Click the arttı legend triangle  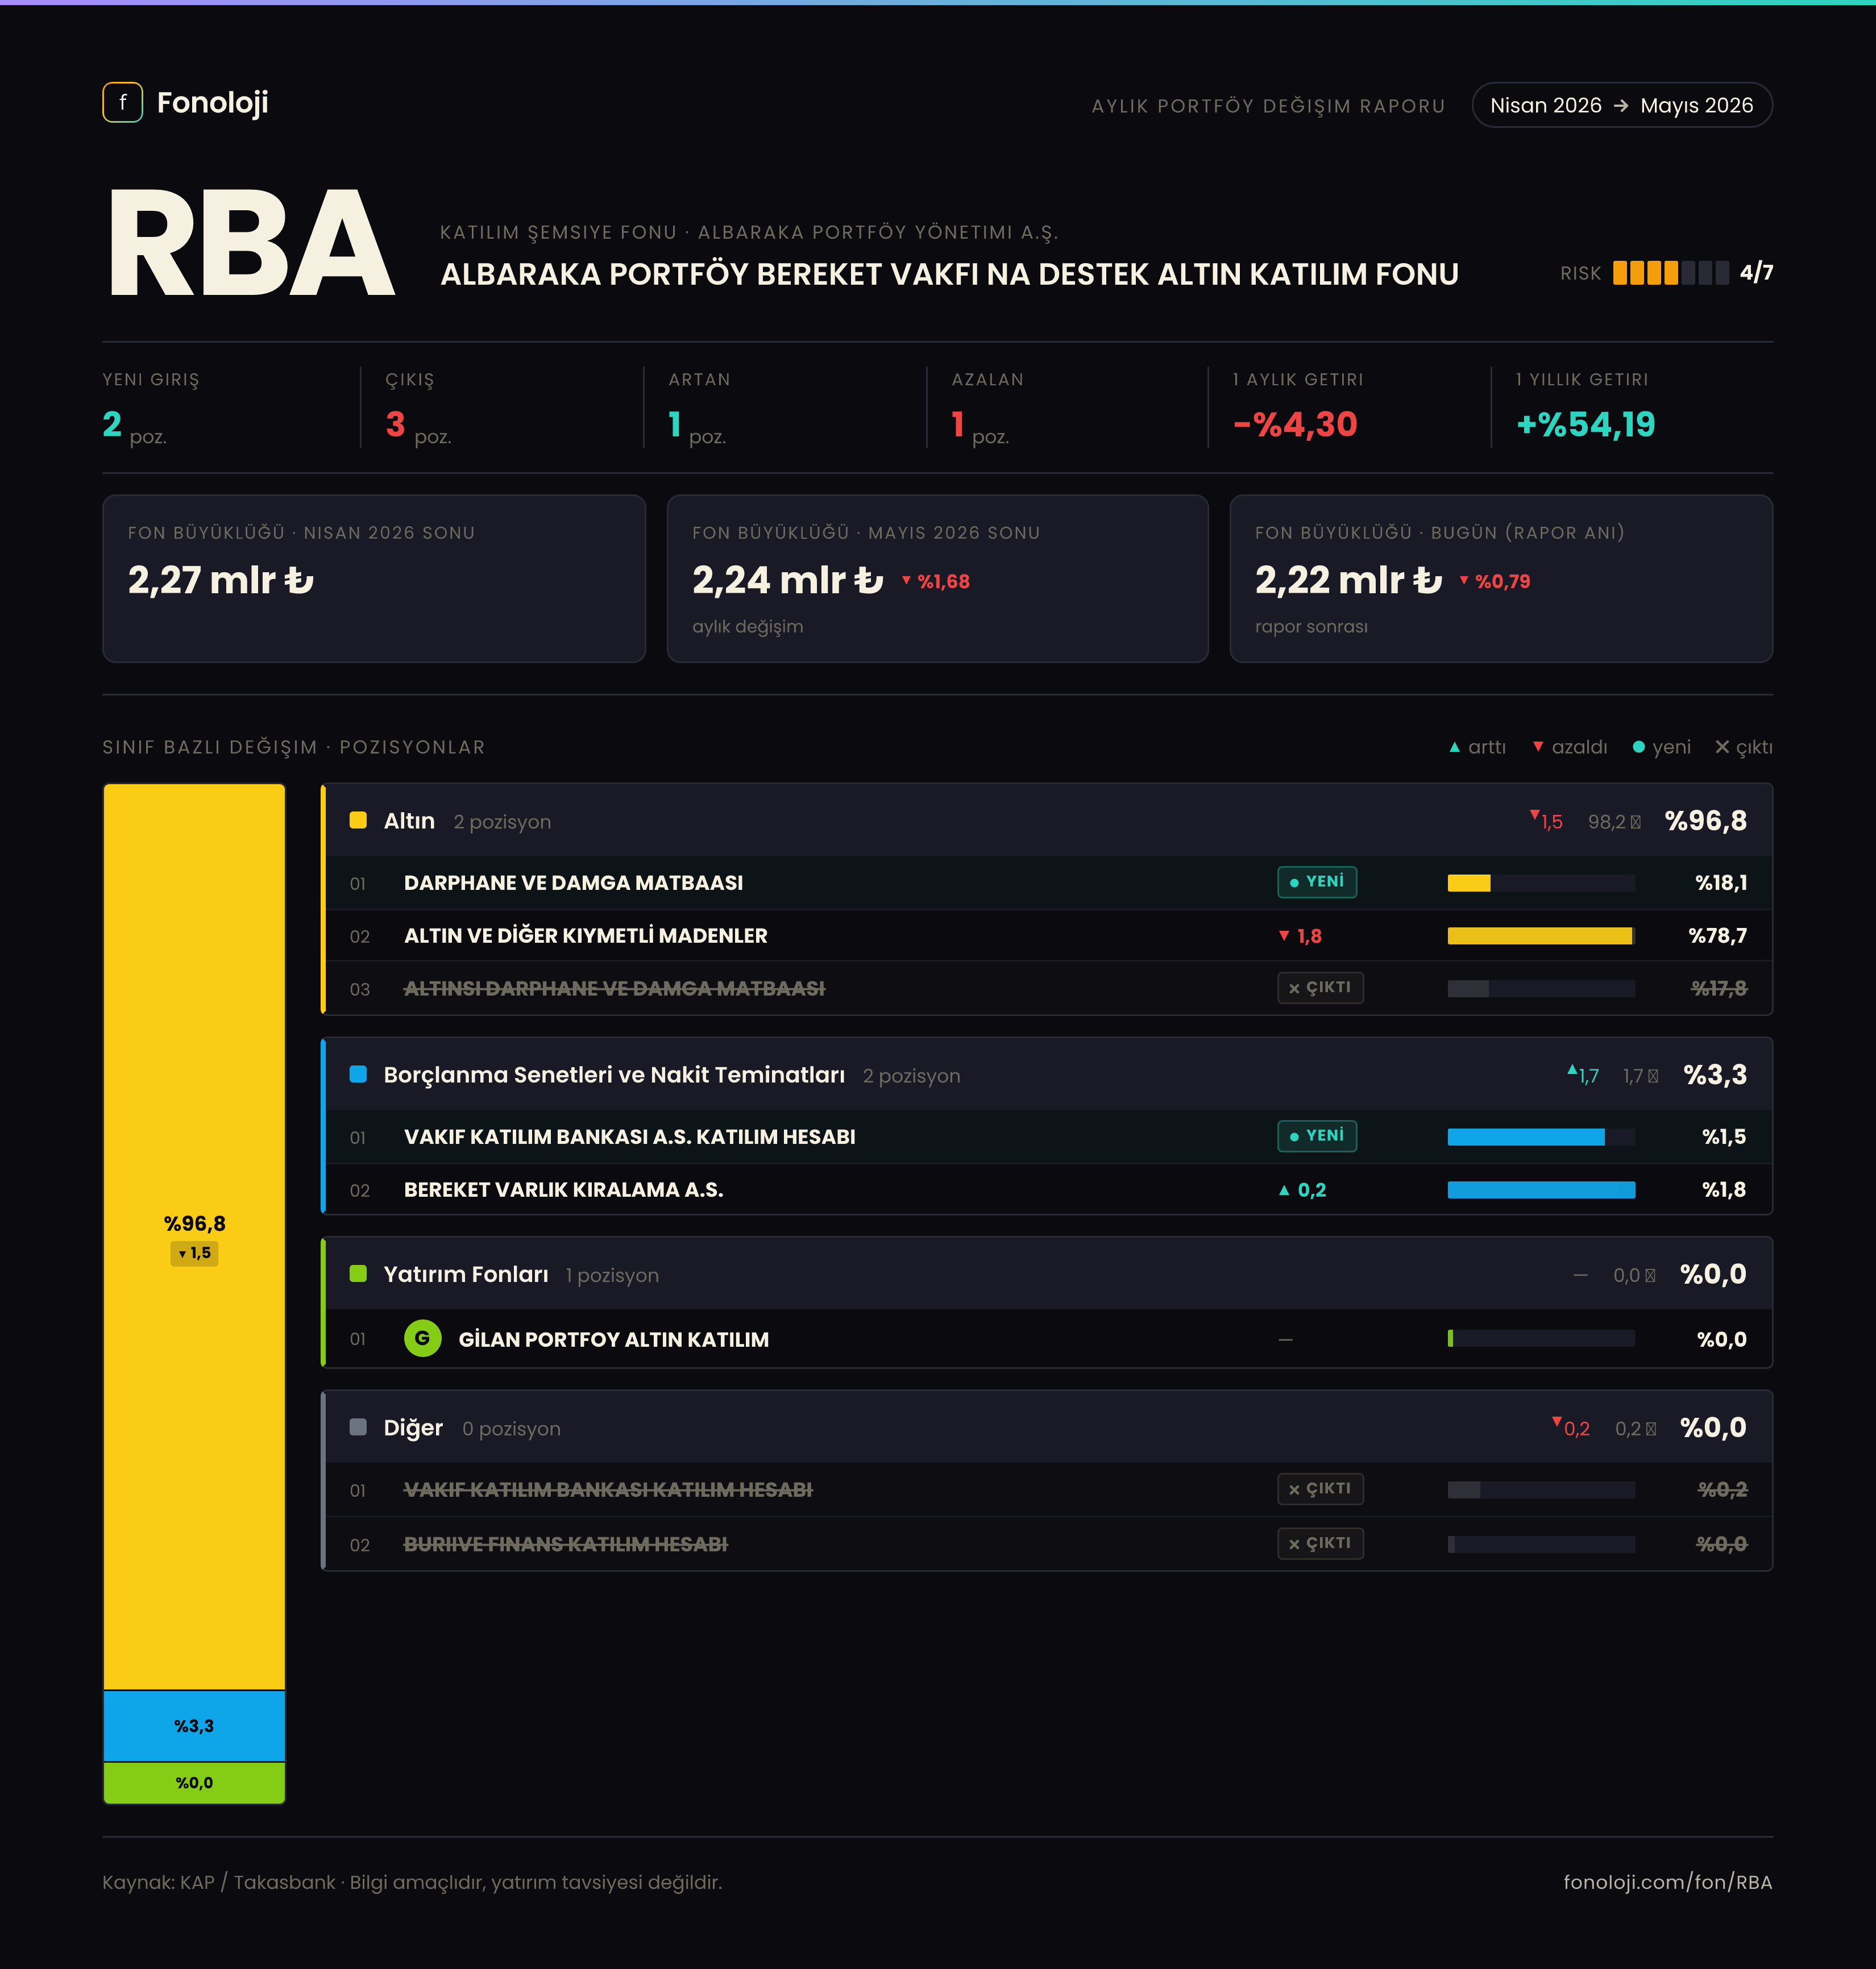click(x=1454, y=747)
